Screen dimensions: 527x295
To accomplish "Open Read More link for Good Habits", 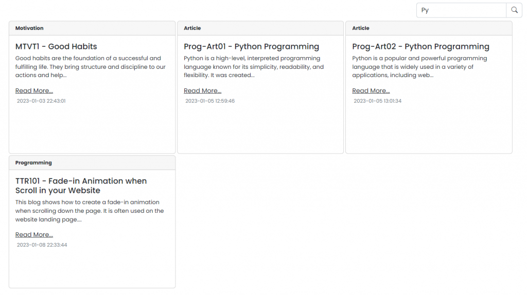I will [34, 90].
